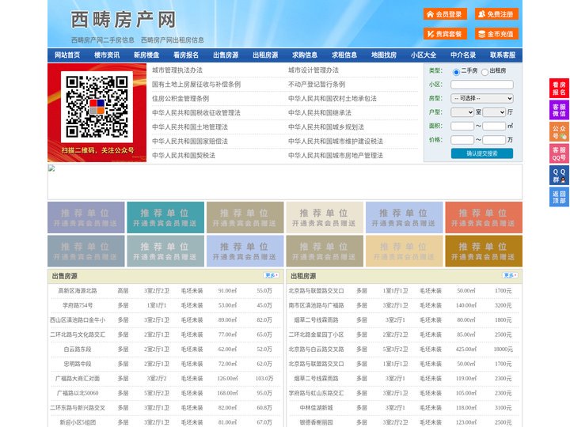Open the 求租信息 navigation item
The width and height of the screenshot is (570, 427).
click(x=344, y=55)
